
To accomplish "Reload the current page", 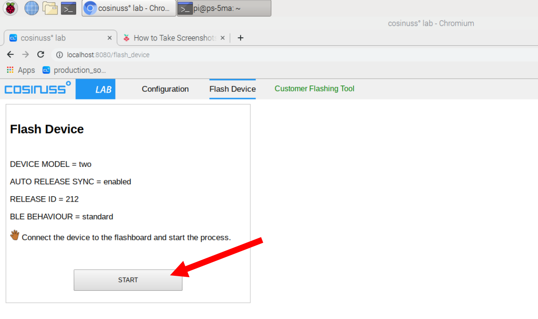I will (x=40, y=54).
